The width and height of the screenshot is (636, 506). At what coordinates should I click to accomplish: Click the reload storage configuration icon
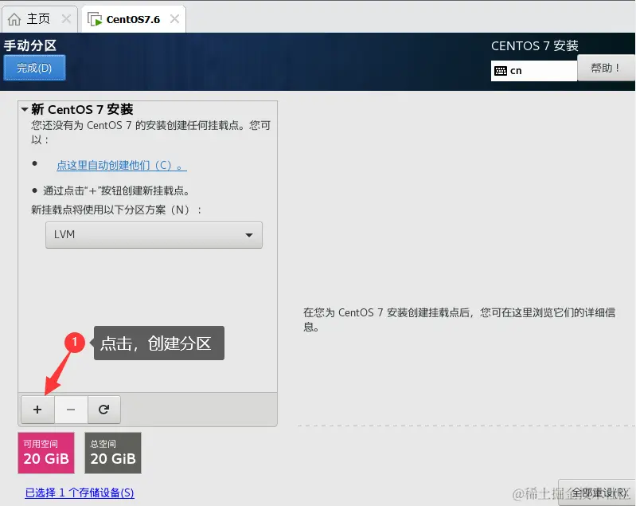[103, 410]
